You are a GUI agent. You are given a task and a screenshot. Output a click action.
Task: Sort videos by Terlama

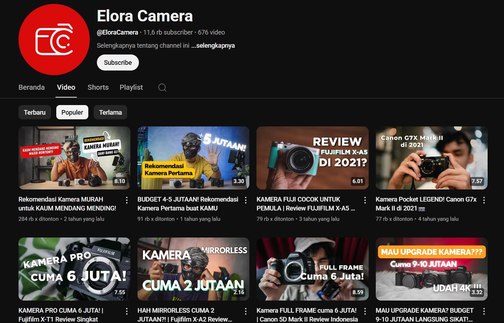coord(110,112)
